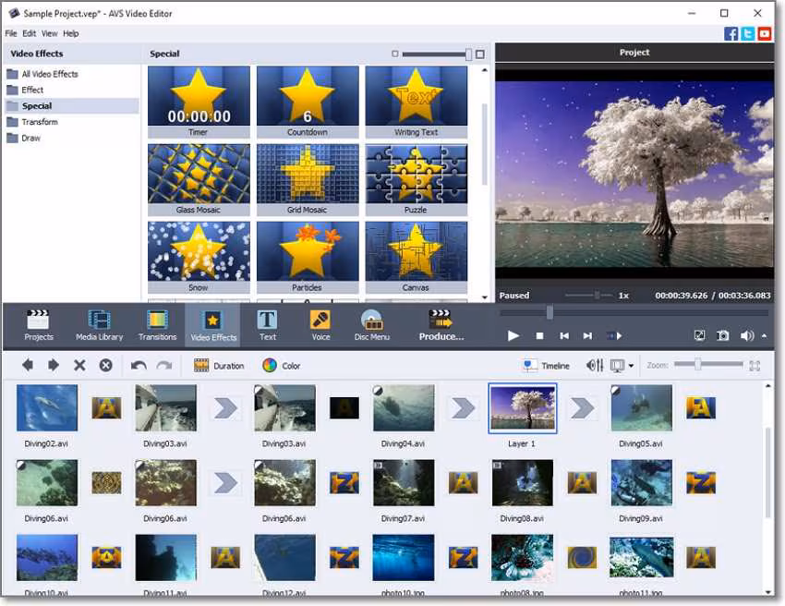Mute the preview with the speaker icon
Image resolution: width=785 pixels, height=606 pixels.
point(746,336)
